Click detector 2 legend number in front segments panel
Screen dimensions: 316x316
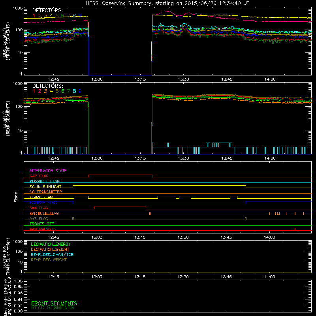pos(40,16)
